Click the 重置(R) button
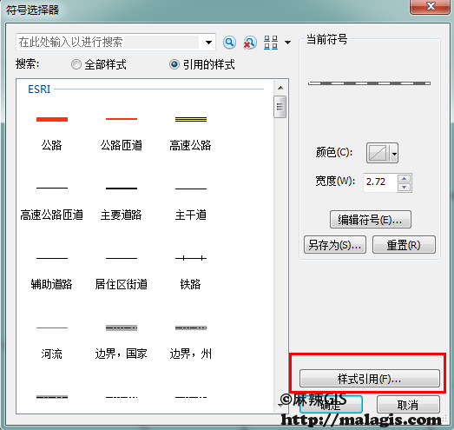Viewport: 454px width, 430px height. (404, 245)
